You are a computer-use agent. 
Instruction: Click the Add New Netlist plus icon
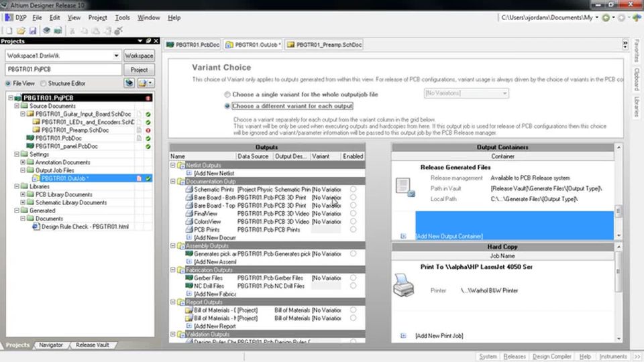[x=189, y=173]
